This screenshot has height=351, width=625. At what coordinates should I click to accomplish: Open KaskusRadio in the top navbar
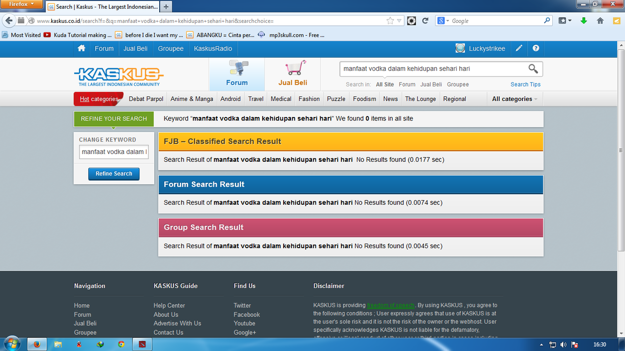pyautogui.click(x=213, y=48)
